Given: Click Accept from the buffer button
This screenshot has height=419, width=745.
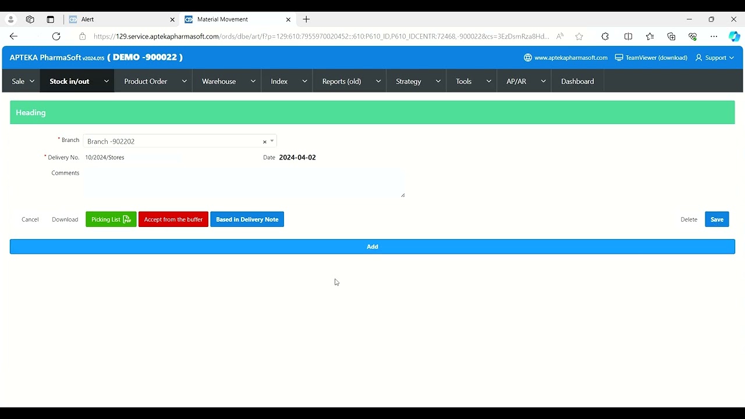Looking at the screenshot, I should pos(173,219).
